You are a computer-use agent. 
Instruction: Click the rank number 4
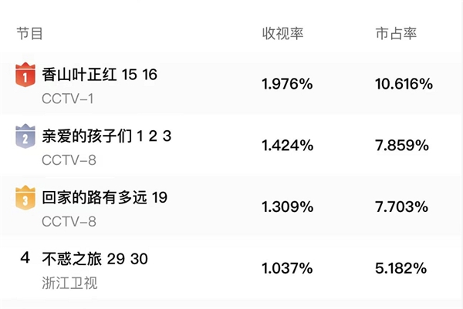(x=25, y=257)
